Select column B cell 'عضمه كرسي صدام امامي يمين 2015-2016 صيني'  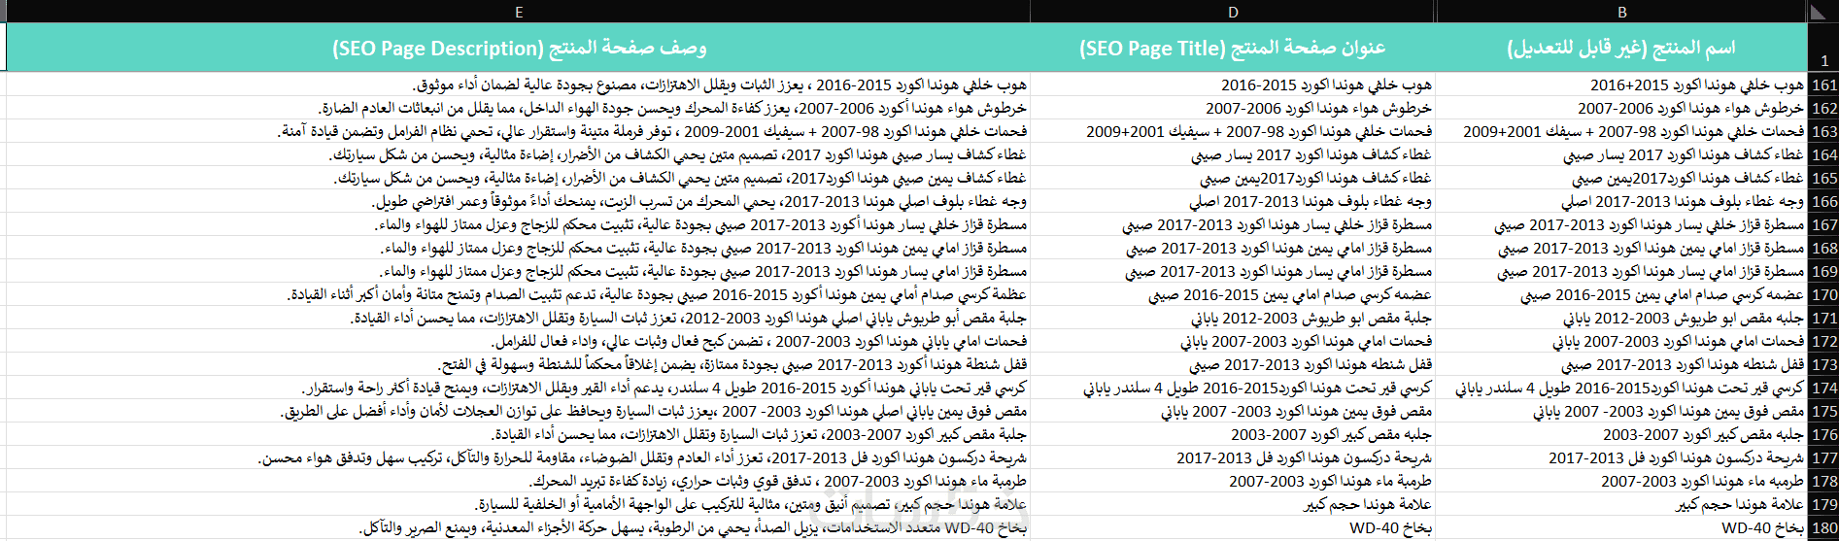[1622, 294]
